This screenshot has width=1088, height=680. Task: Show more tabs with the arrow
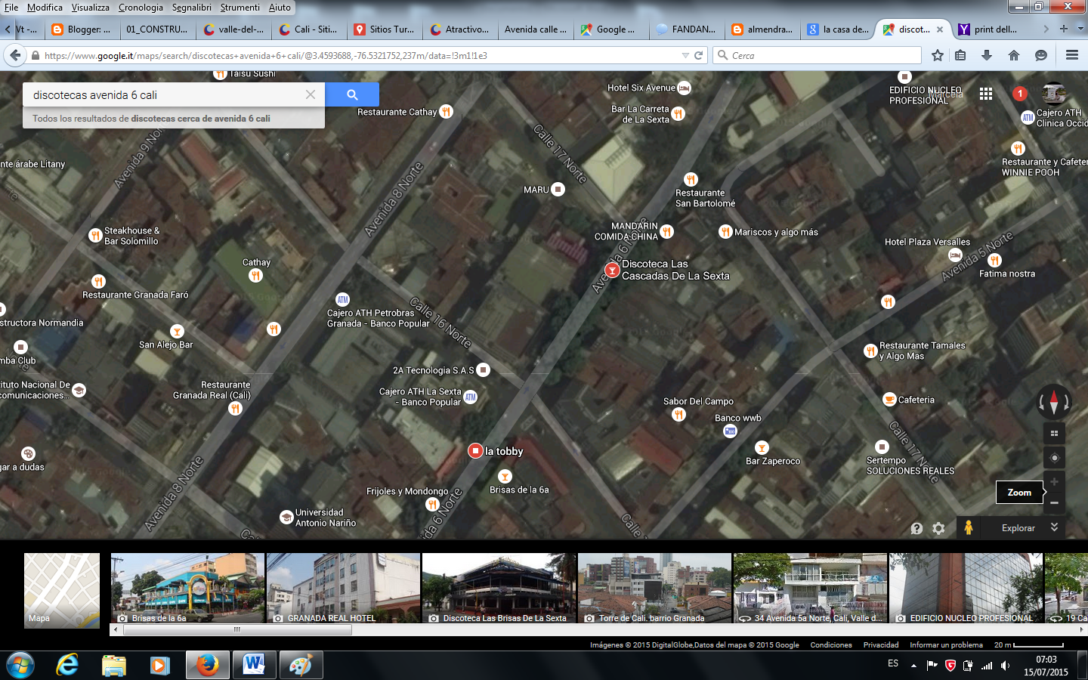[1046, 29]
